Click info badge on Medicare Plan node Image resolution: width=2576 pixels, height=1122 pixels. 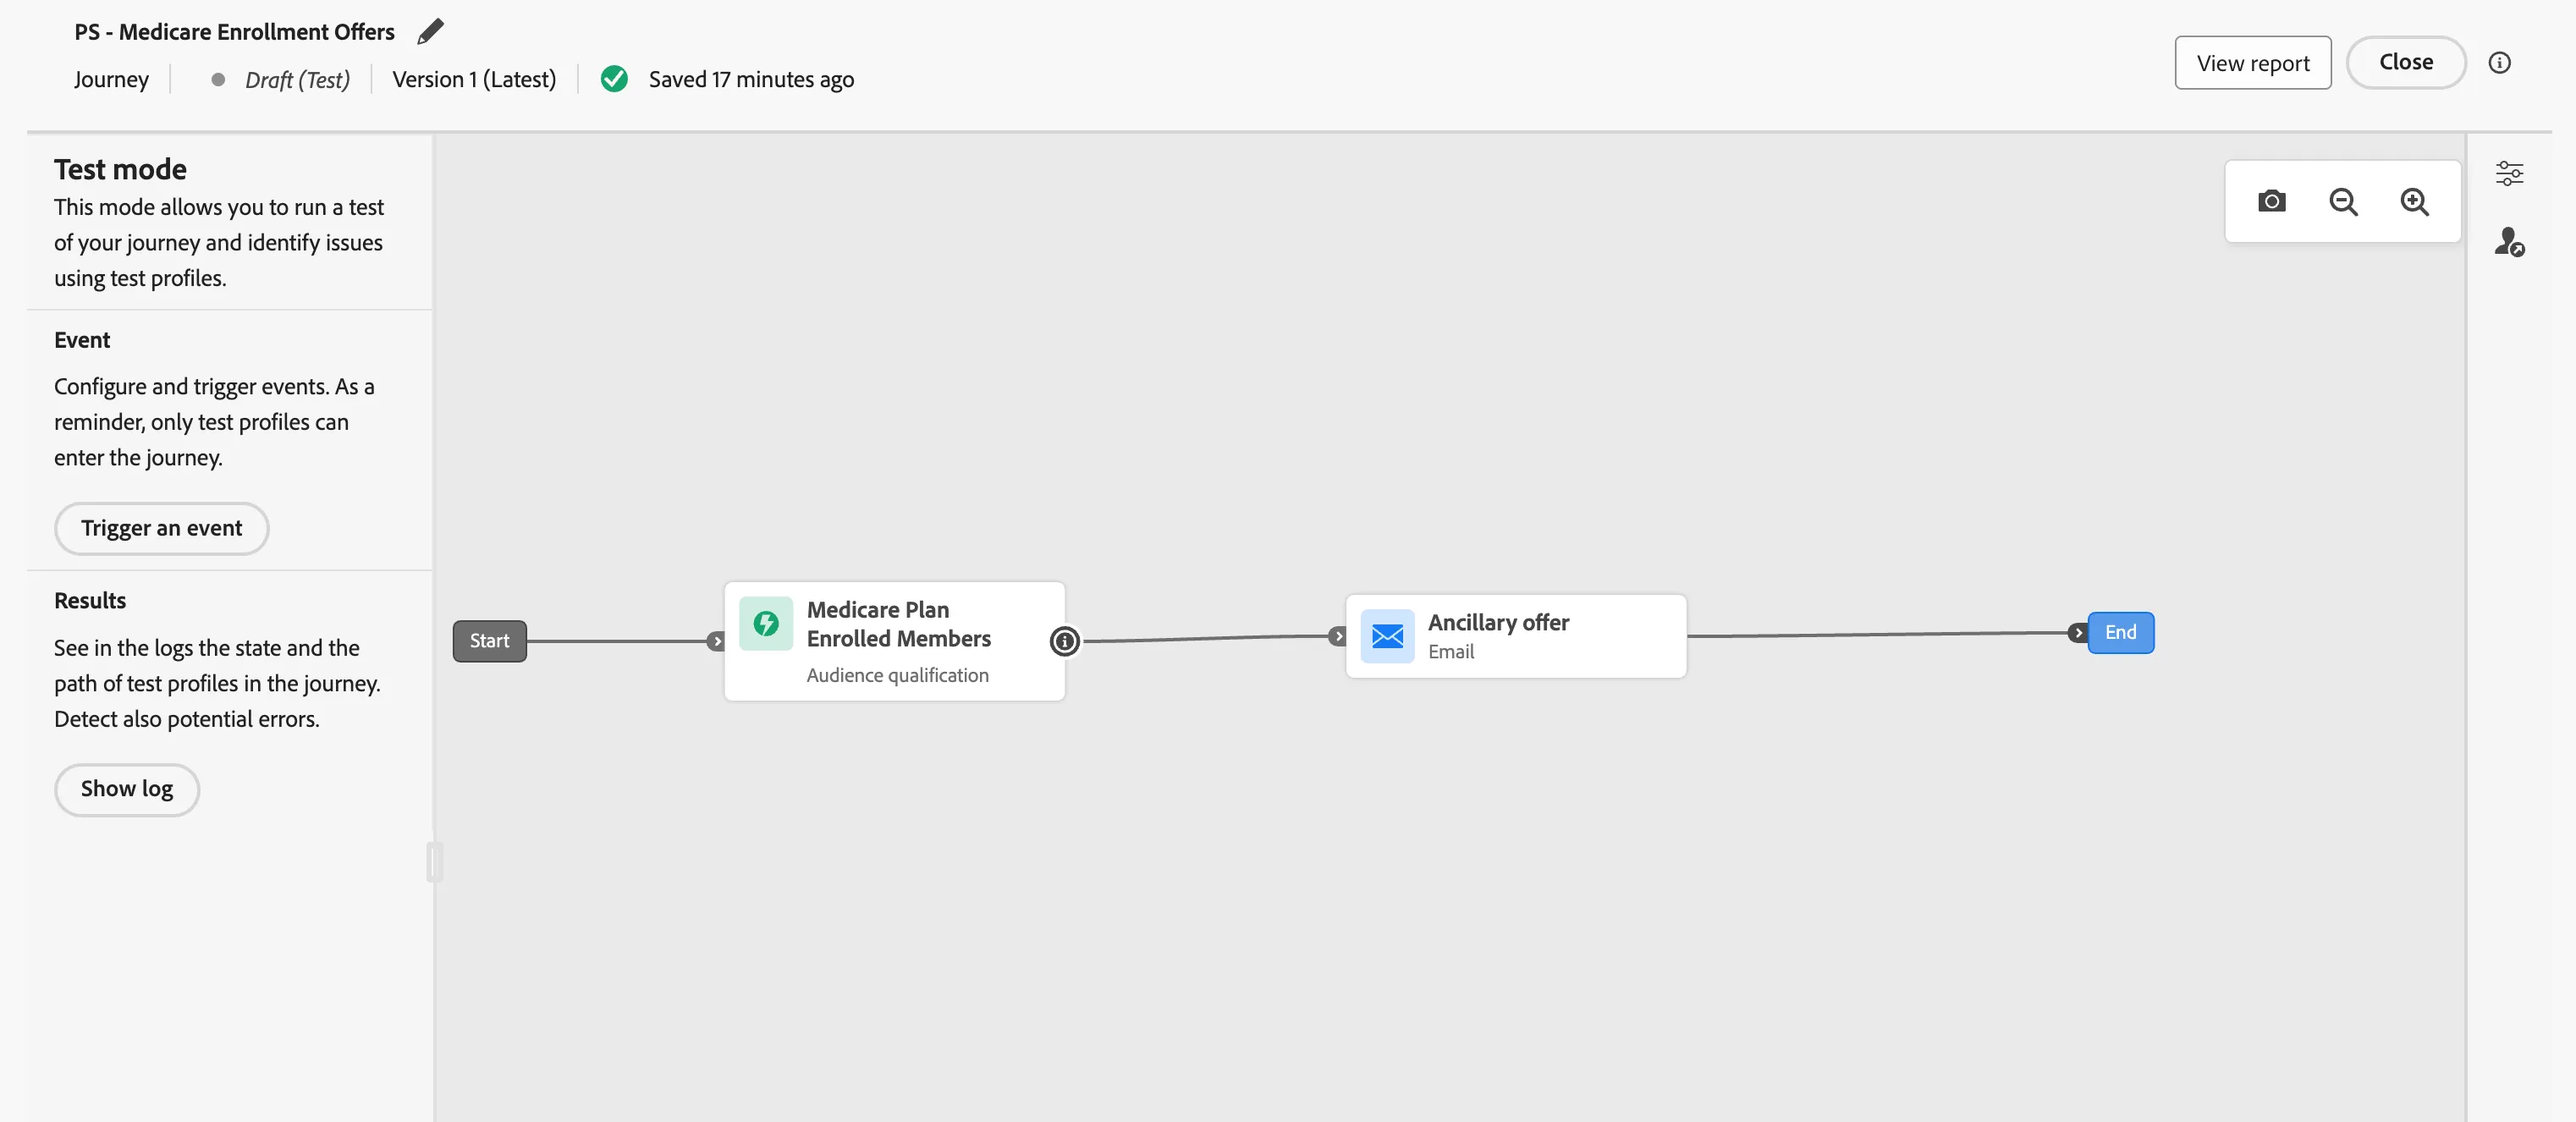(1065, 641)
